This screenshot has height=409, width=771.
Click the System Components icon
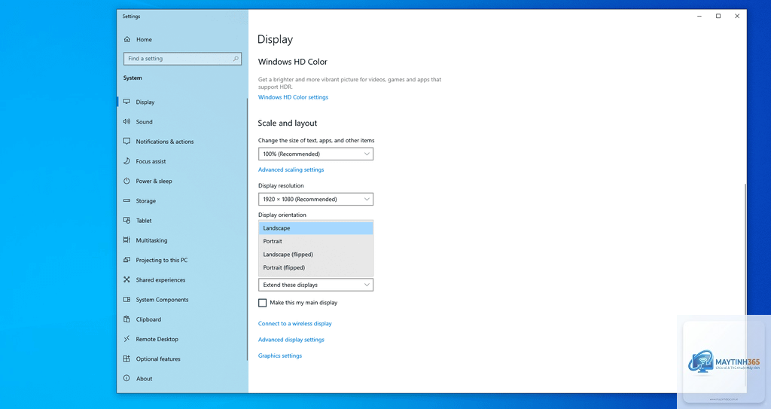click(126, 299)
